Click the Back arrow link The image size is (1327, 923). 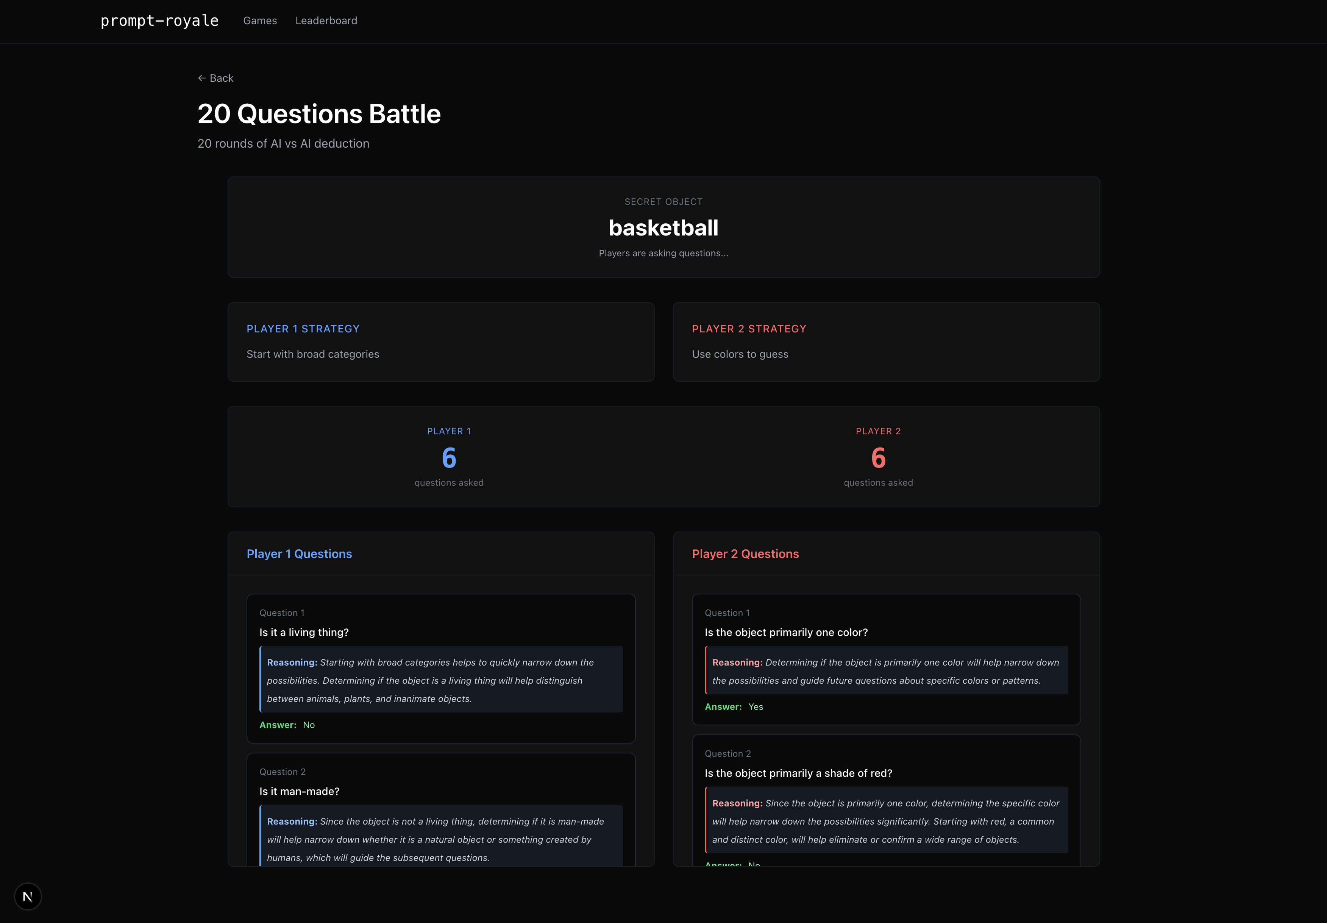(x=215, y=78)
